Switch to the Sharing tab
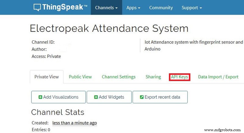 (153, 77)
